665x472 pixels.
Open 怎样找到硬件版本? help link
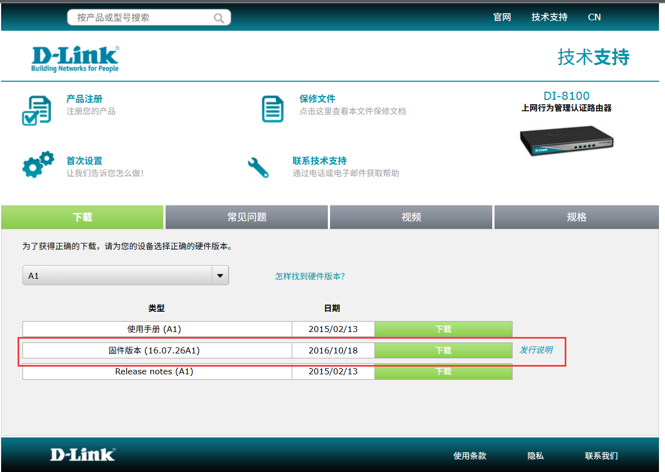point(310,276)
